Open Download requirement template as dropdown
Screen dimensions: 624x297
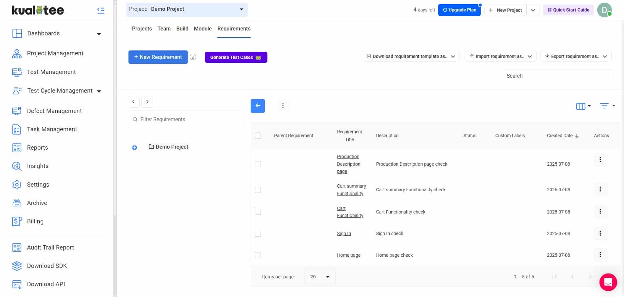pos(411,56)
